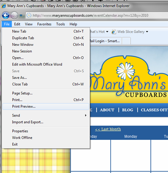Screen dimensions: 168x173
Task: Choose Print... menu entry
Action: (46, 100)
